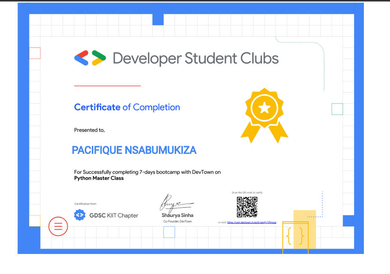
Task: Select the name PACIFIQUE NSABUMUKIZA
Action: tap(134, 150)
